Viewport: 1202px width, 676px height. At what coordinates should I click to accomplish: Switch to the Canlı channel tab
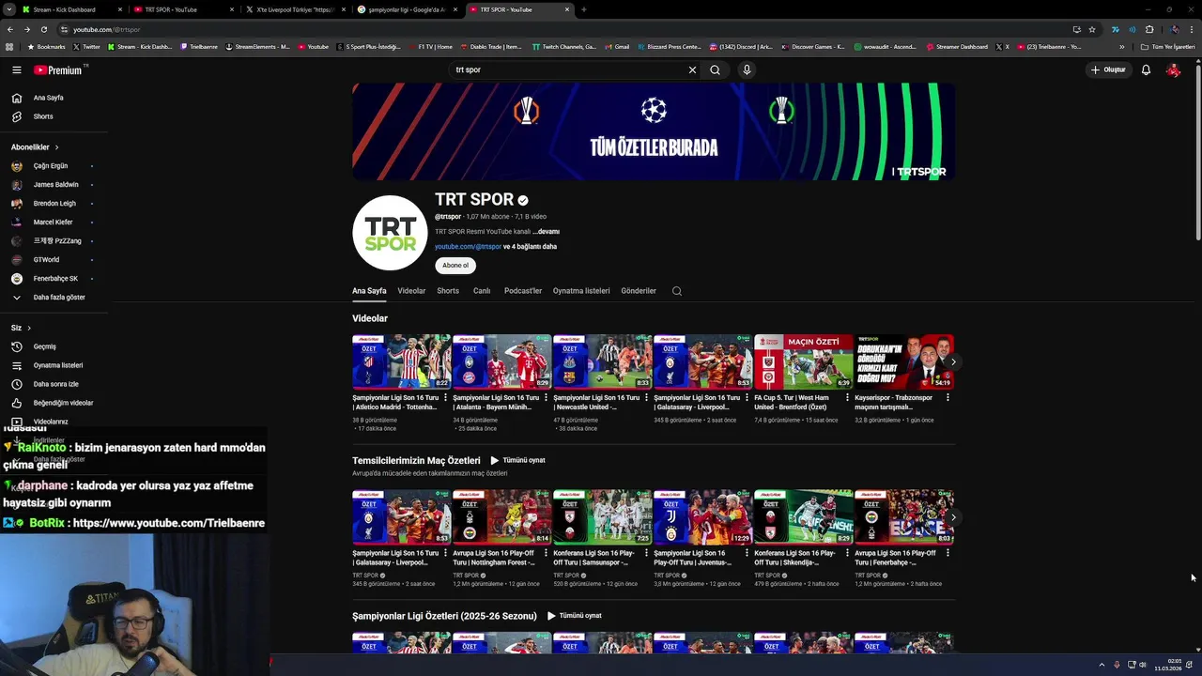pos(482,291)
